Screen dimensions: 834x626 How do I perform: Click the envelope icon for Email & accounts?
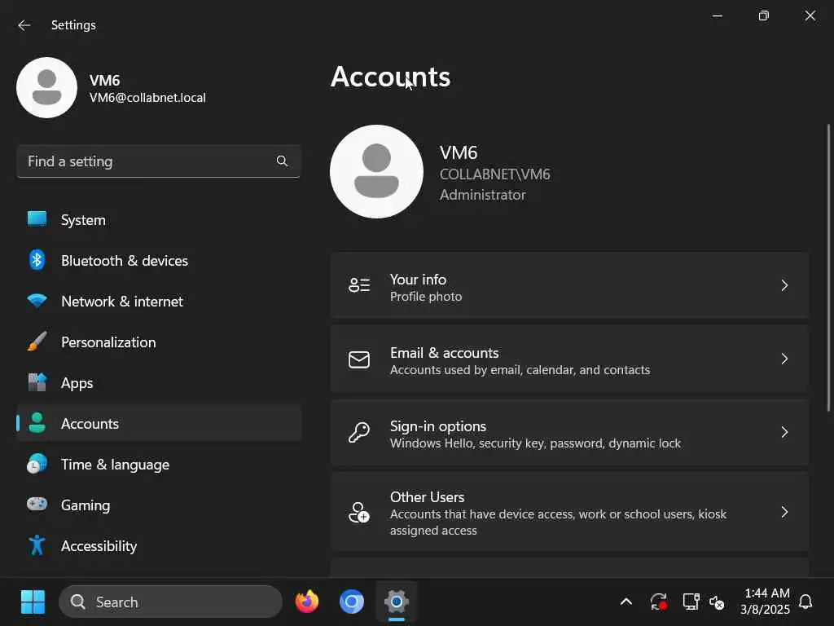[x=359, y=359]
